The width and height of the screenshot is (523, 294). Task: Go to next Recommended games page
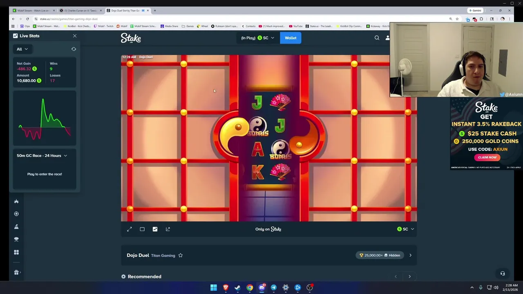409,276
